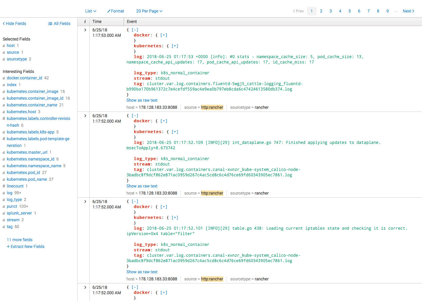Click Show as raw text on the first event
The image size is (422, 301).
pos(142,100)
